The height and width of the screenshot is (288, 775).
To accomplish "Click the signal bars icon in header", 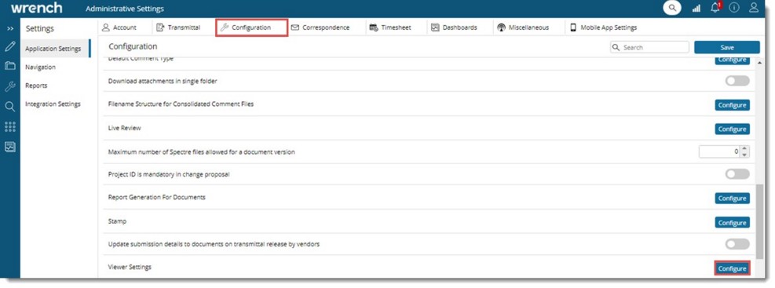I will tap(696, 9).
